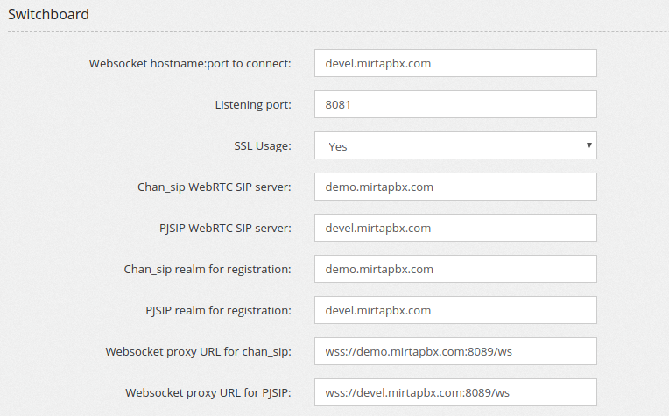The height and width of the screenshot is (416, 669).
Task: Click the PJSIP WebRTC SIP server input
Action: pyautogui.click(x=455, y=228)
